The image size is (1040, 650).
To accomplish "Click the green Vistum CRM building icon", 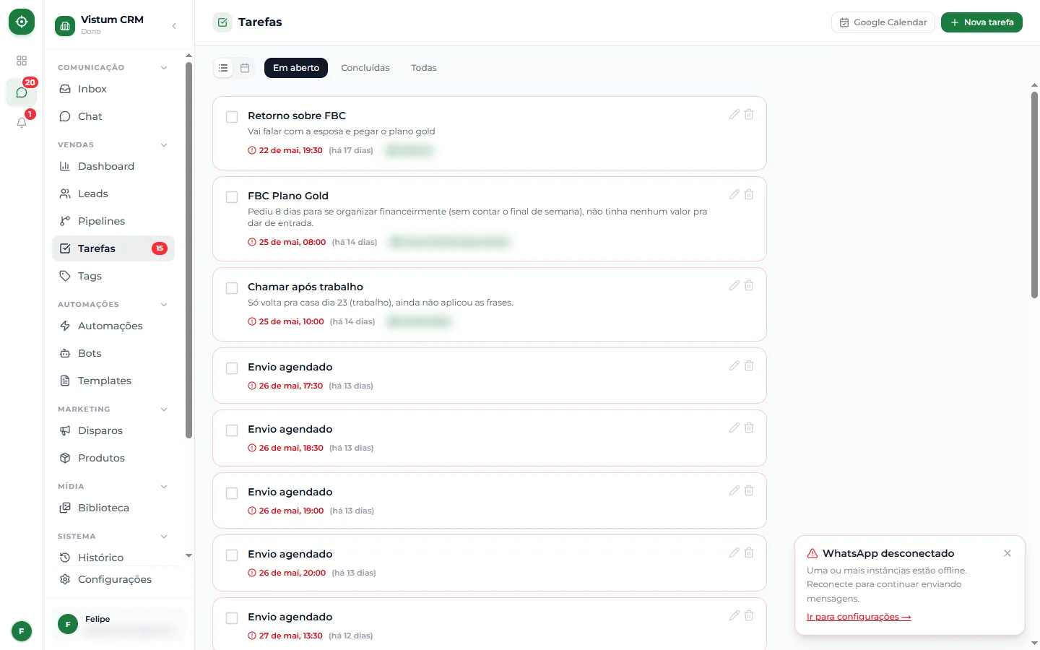I will click(65, 26).
